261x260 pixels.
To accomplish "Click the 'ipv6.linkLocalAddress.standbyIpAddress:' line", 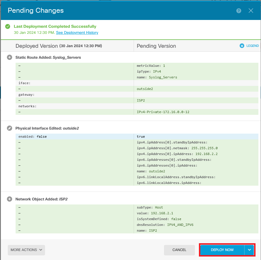I will 176,177.
